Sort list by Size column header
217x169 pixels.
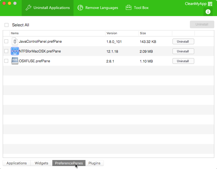click(143, 33)
